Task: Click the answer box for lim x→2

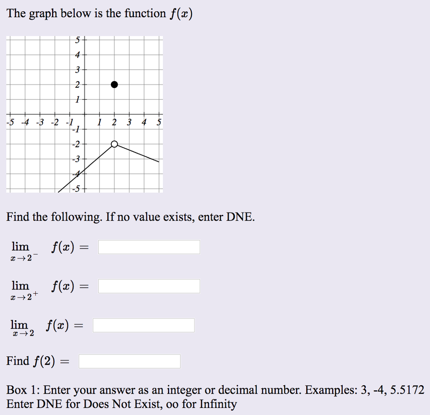Action: [143, 325]
